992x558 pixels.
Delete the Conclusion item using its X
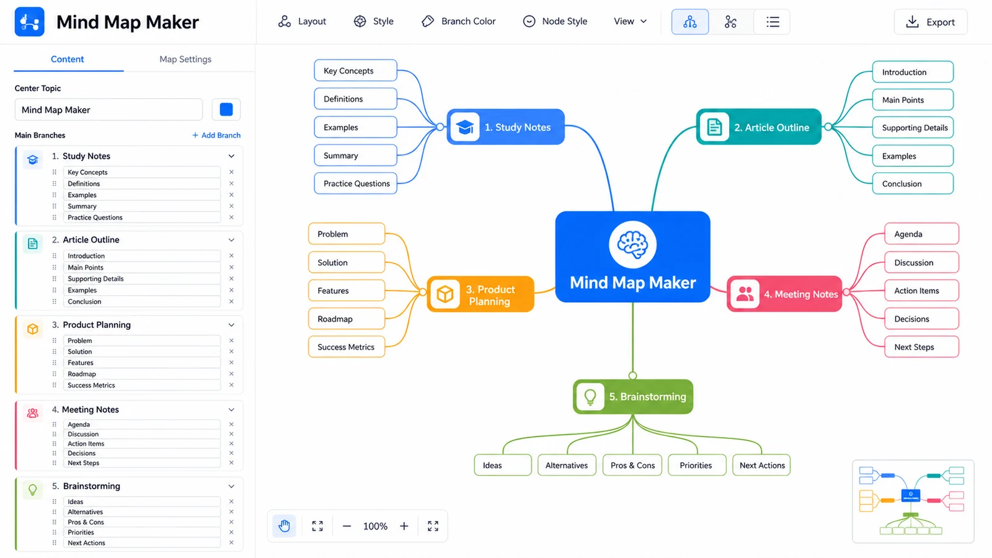[231, 301]
